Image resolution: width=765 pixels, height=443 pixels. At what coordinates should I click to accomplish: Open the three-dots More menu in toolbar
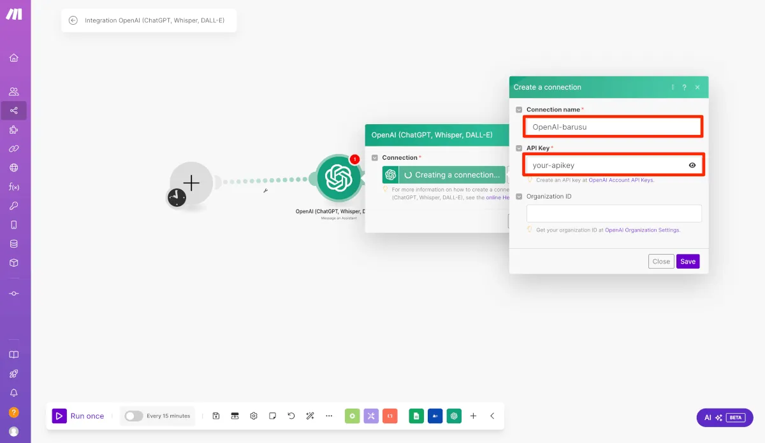point(329,416)
